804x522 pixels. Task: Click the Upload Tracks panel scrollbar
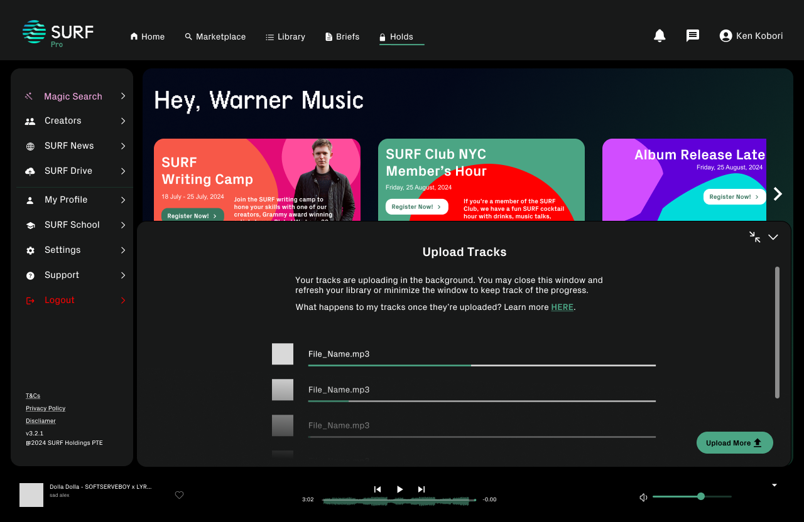point(778,333)
